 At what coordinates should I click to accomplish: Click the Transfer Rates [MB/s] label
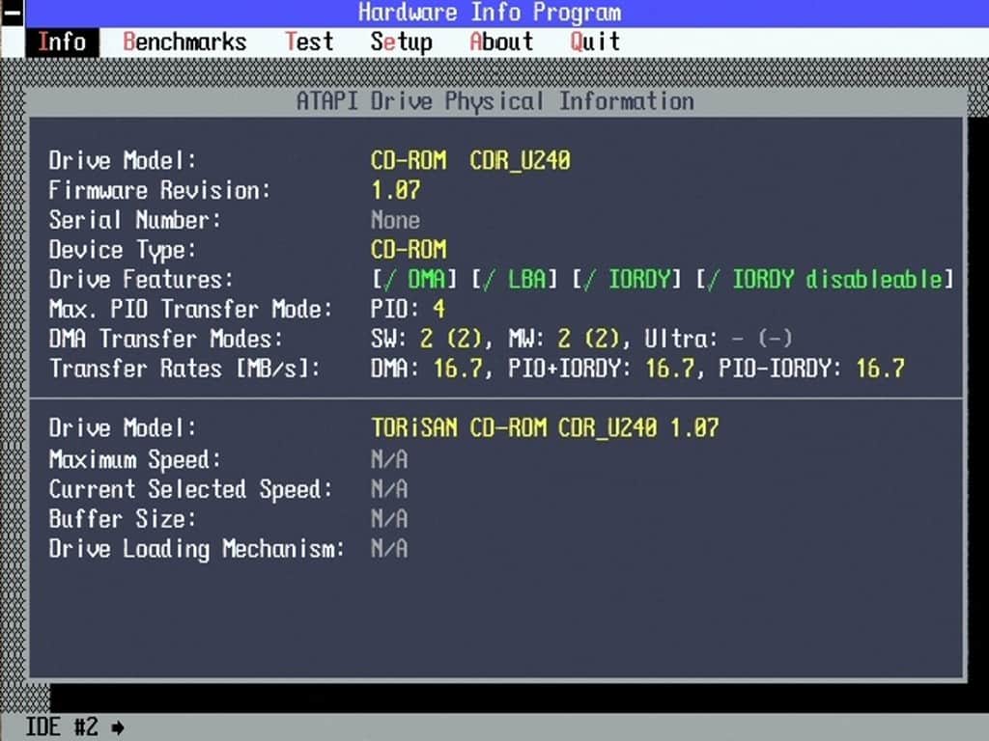184,369
